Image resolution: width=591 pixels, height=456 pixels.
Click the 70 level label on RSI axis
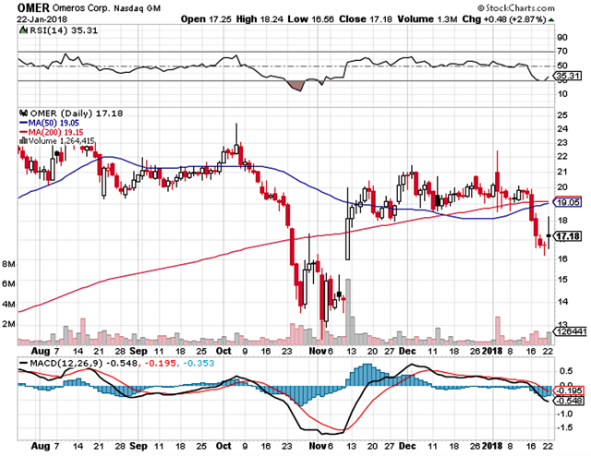click(x=562, y=51)
